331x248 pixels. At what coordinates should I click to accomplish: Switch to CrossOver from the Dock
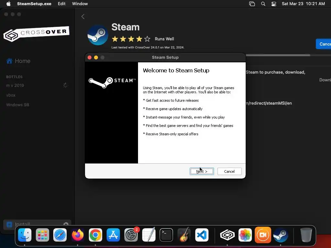(x=227, y=235)
